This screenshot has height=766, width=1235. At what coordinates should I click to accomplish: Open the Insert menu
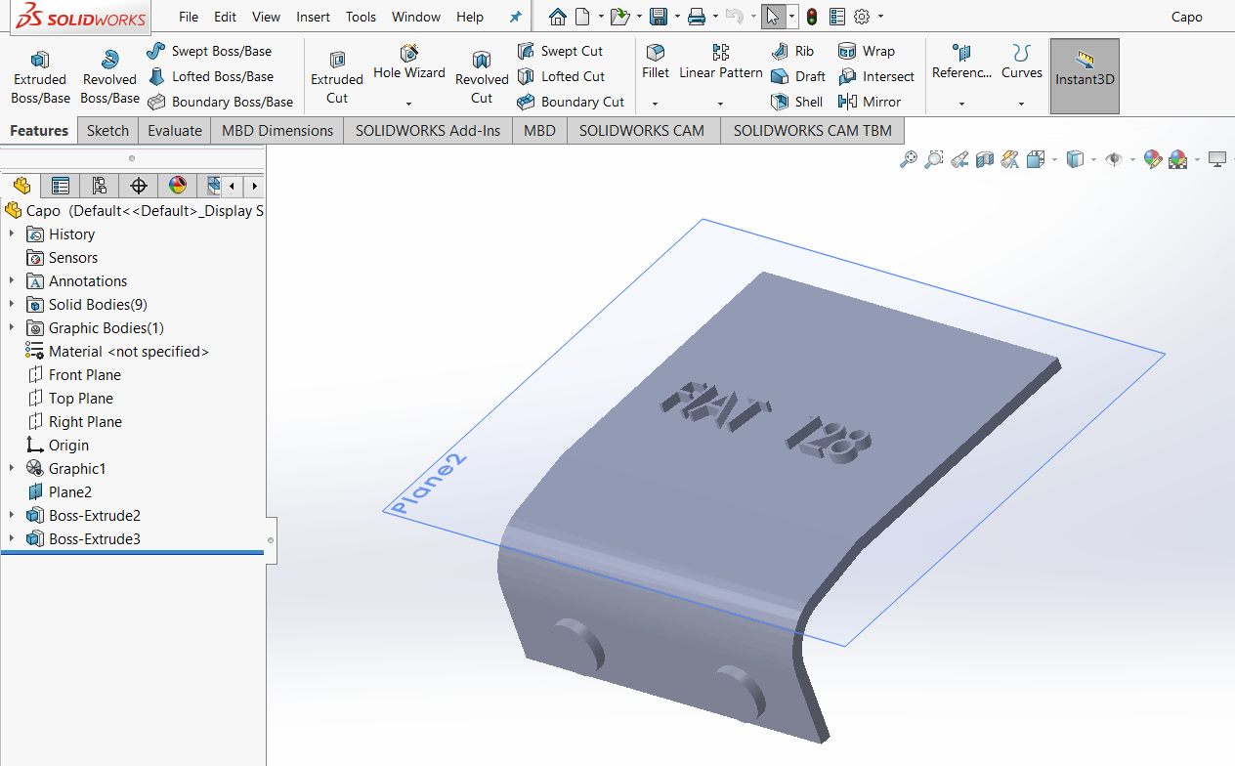point(313,17)
